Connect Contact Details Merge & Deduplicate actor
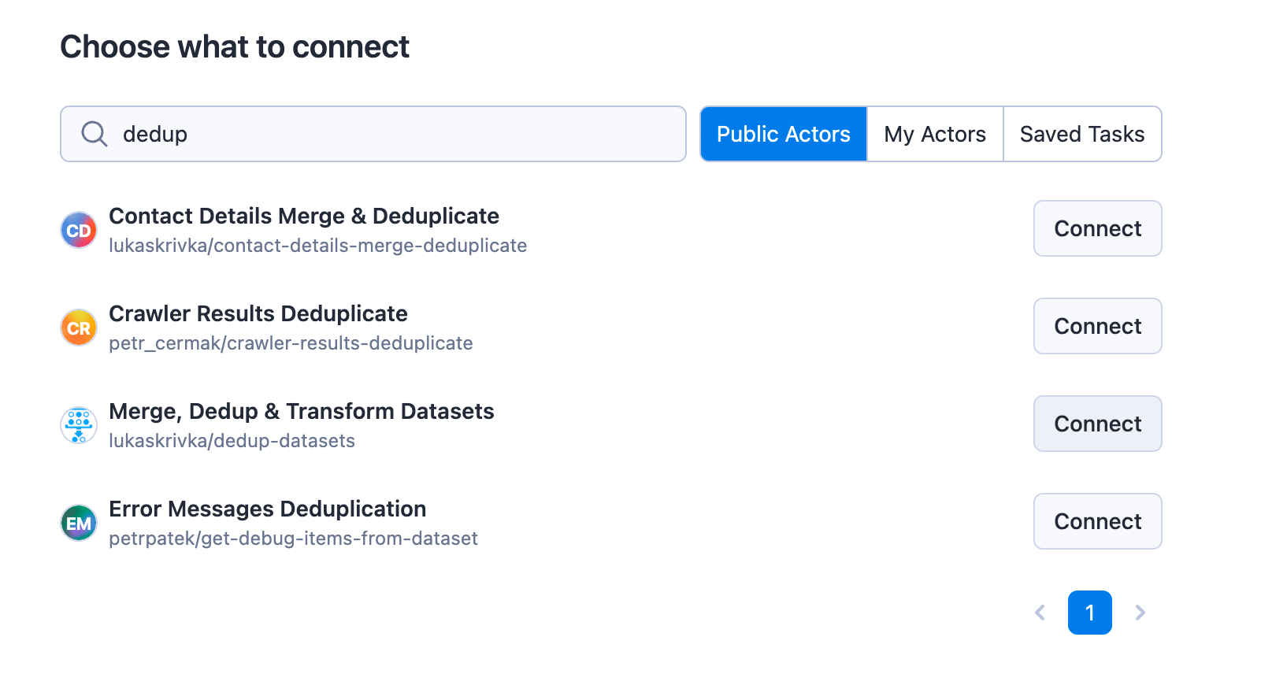1287x685 pixels. 1098,228
